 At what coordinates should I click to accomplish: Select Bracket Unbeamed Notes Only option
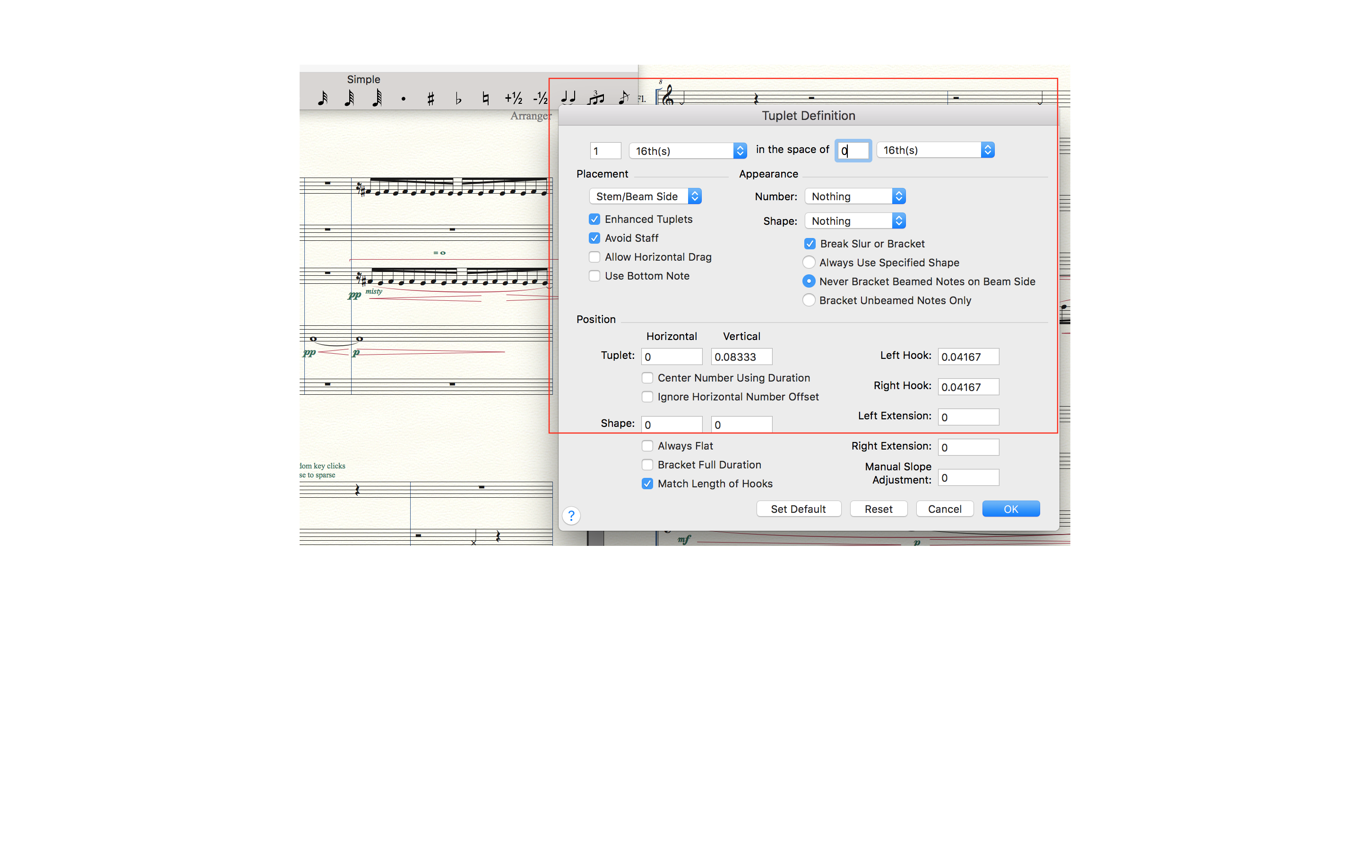point(809,300)
